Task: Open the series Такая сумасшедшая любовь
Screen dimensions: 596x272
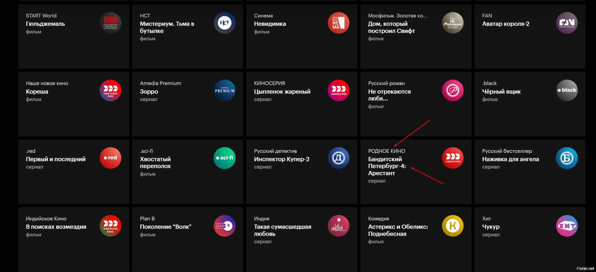Action: click(283, 230)
